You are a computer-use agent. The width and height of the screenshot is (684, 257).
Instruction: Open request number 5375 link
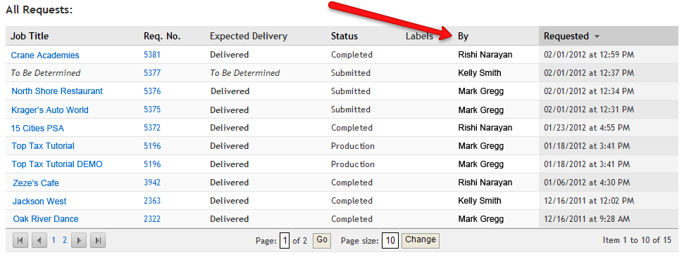pos(152,110)
